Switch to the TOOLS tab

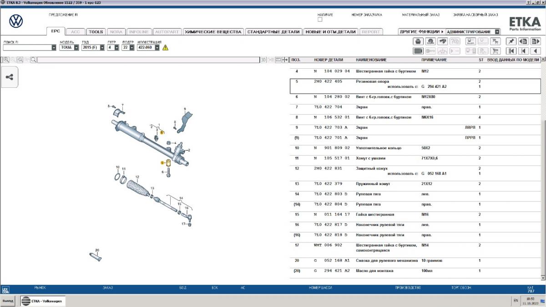(x=96, y=32)
